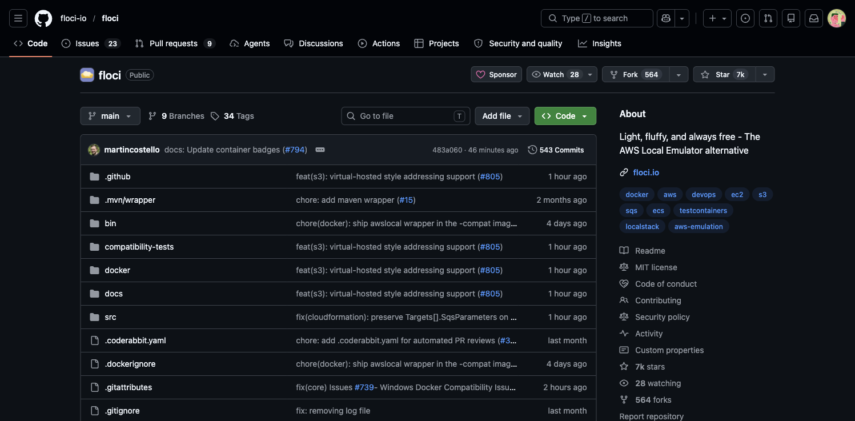Image resolution: width=855 pixels, height=421 pixels.
Task: Click the book icon next to Readme
Action: coord(624,251)
